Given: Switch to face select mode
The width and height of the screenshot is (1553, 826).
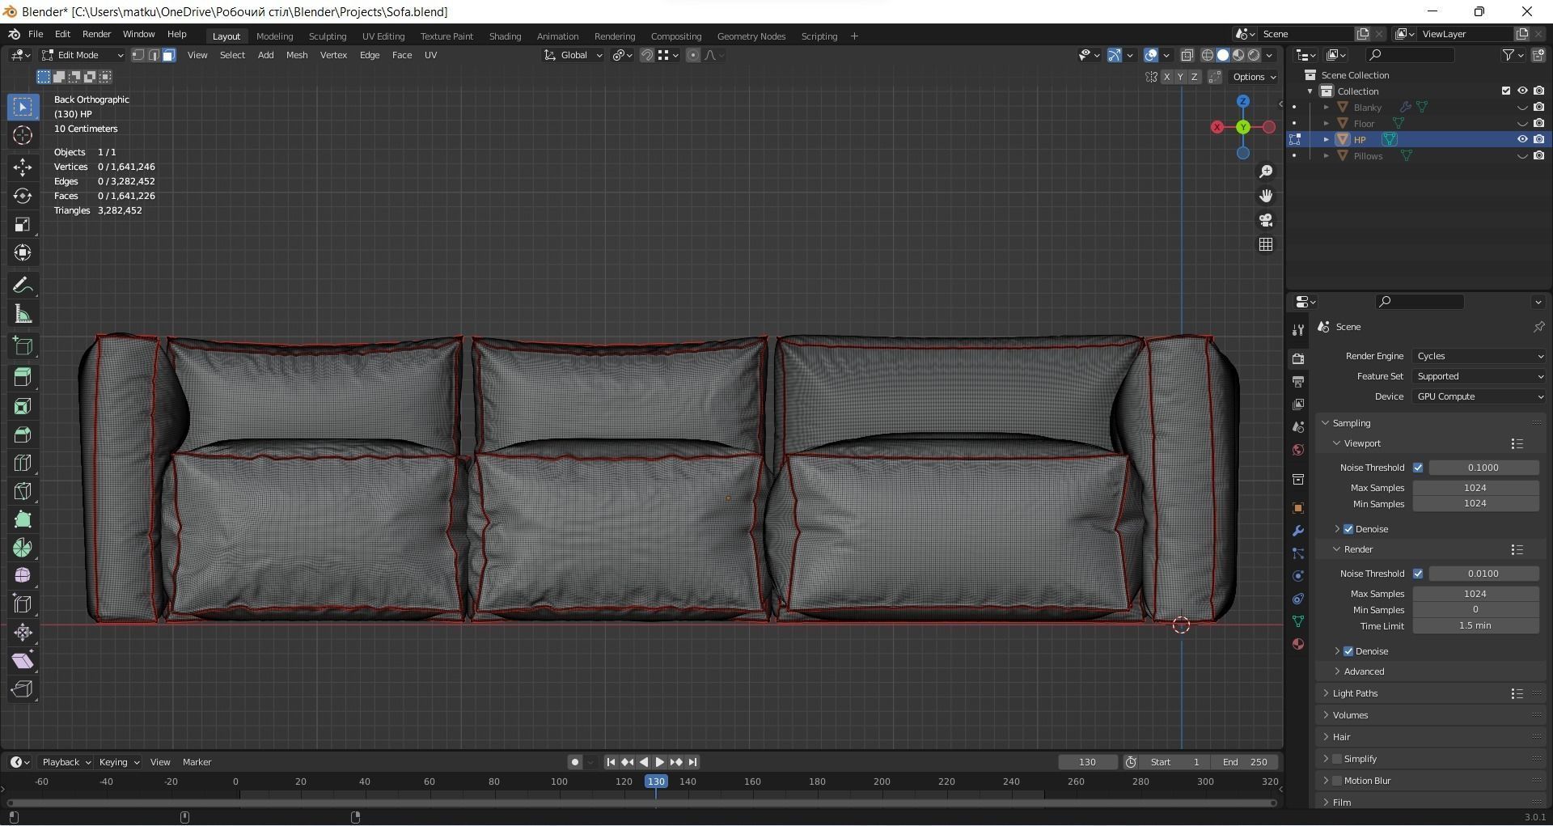Looking at the screenshot, I should pos(168,55).
